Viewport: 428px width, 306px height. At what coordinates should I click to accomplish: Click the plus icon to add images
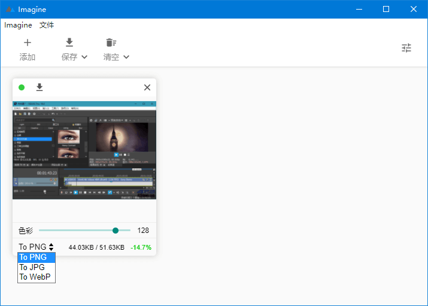(28, 43)
